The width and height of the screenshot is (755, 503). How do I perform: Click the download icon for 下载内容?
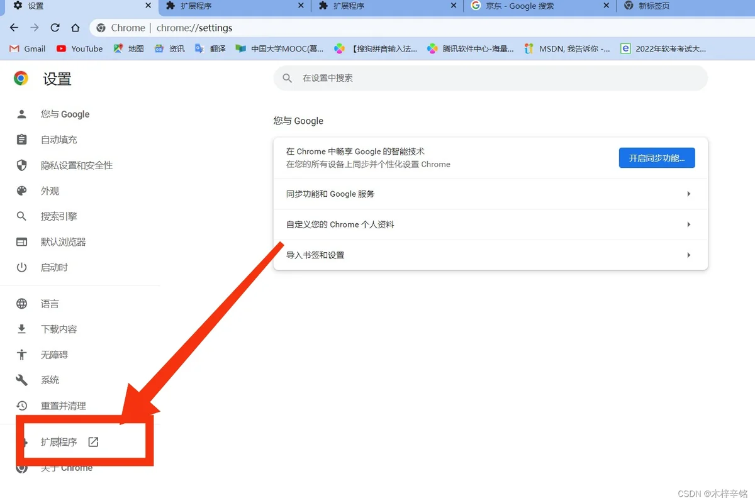[22, 329]
